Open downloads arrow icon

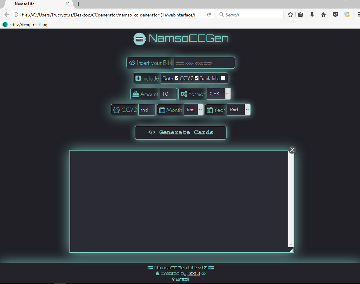click(x=312, y=15)
